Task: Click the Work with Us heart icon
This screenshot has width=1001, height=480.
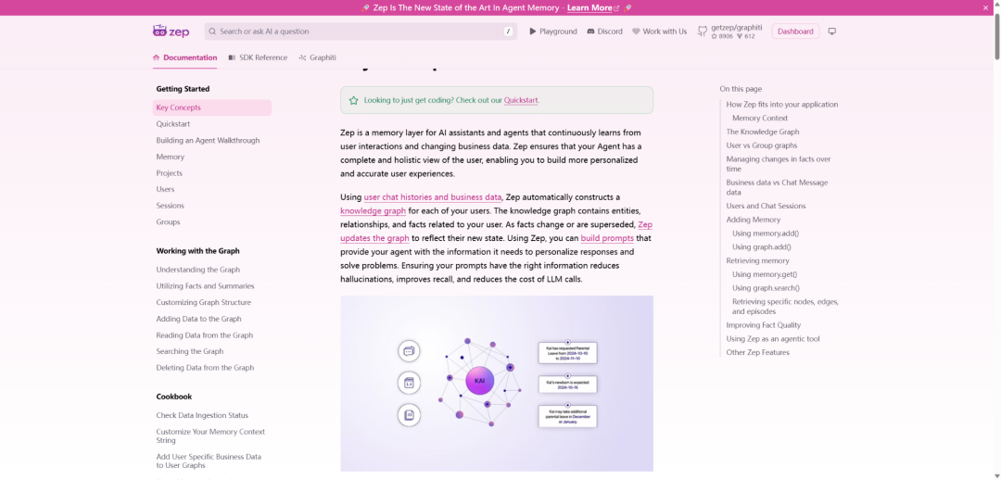Action: 636,32
